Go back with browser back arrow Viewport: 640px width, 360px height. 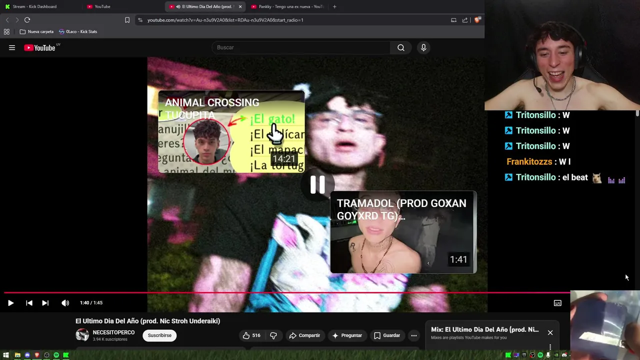tap(7, 20)
